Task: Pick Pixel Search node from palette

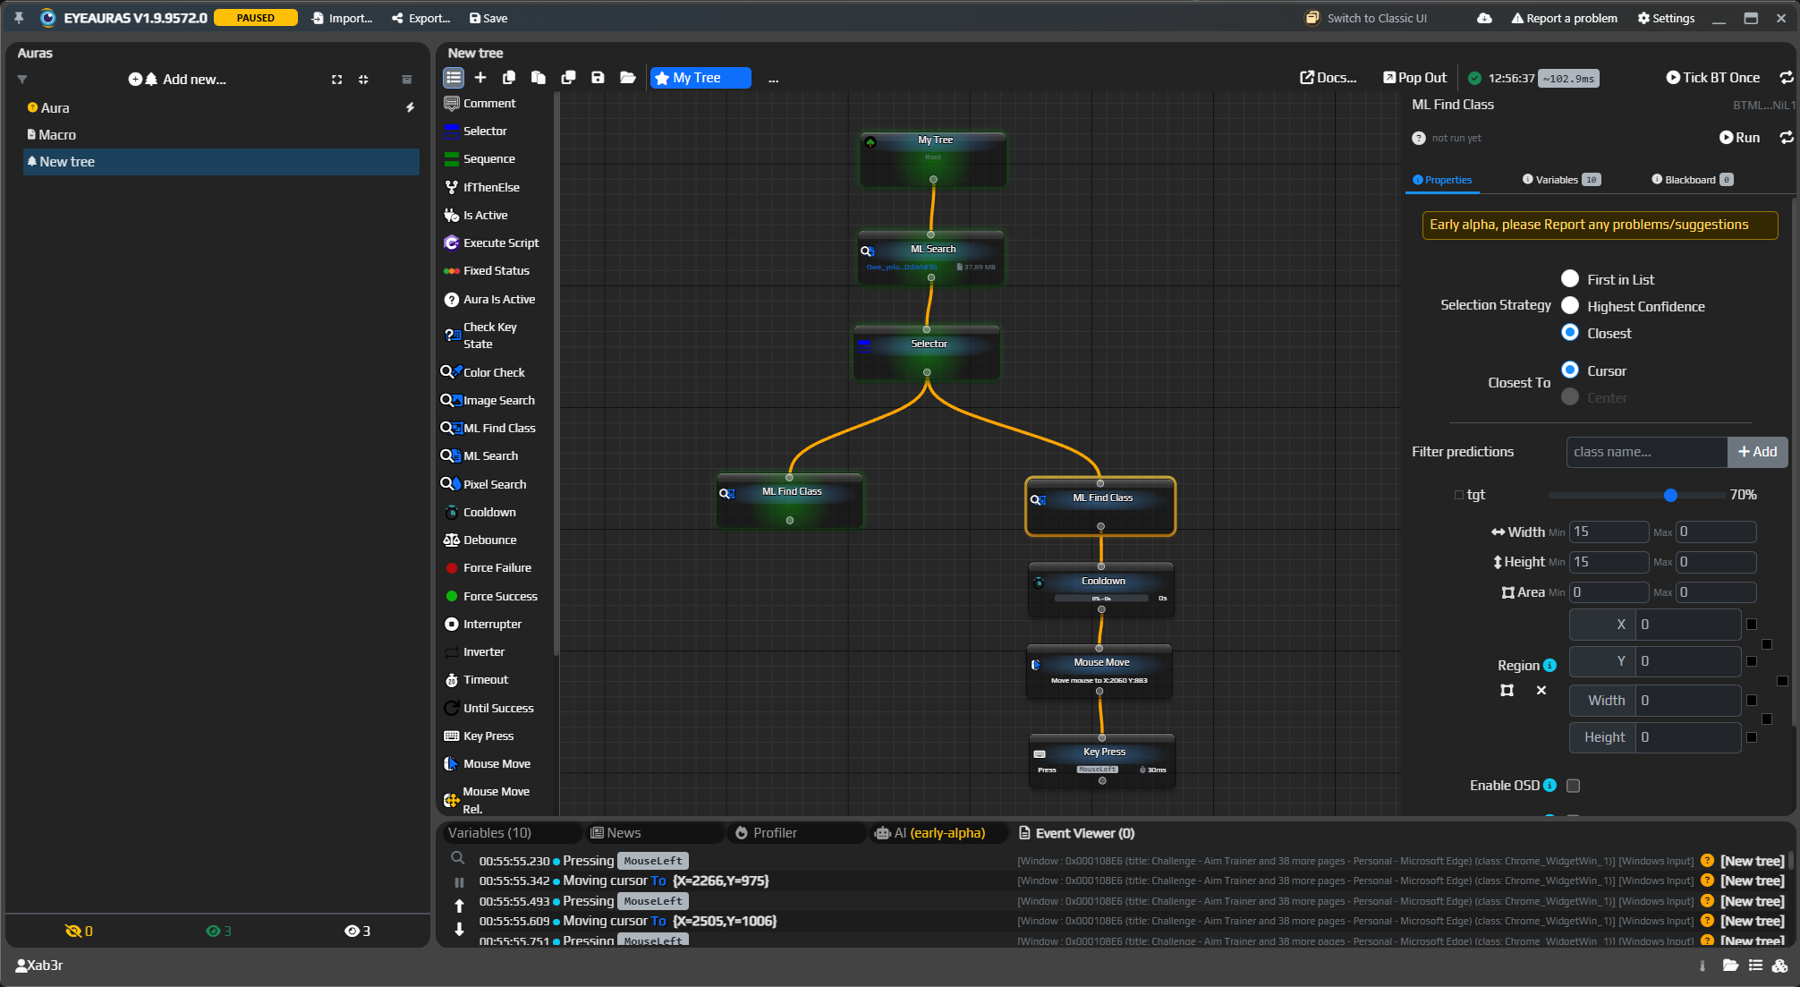Action: (495, 485)
